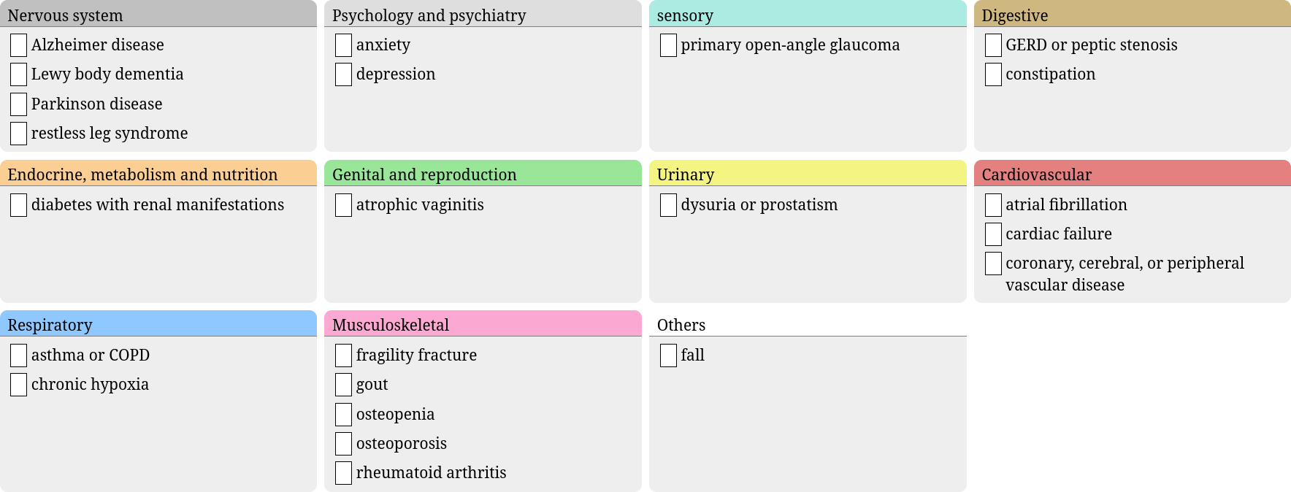Tick the fall checkbox under Others
1291x492 pixels.
point(667,355)
